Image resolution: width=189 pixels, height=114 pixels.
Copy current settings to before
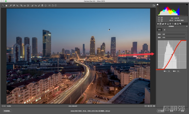pyautogui.click(x=151, y=106)
